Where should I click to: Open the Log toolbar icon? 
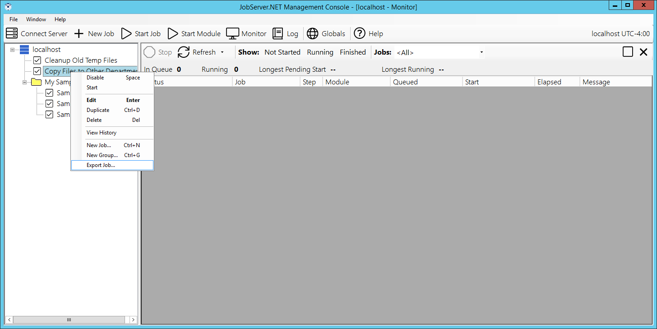pyautogui.click(x=278, y=33)
